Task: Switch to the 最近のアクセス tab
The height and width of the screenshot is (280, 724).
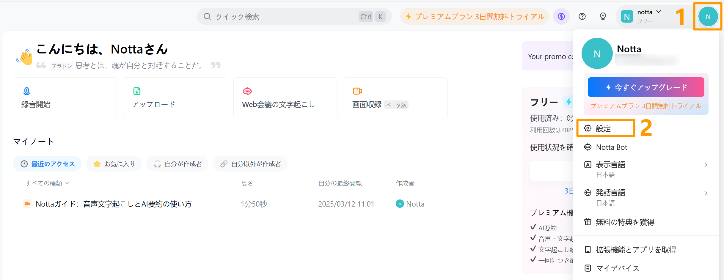Action: [47, 164]
